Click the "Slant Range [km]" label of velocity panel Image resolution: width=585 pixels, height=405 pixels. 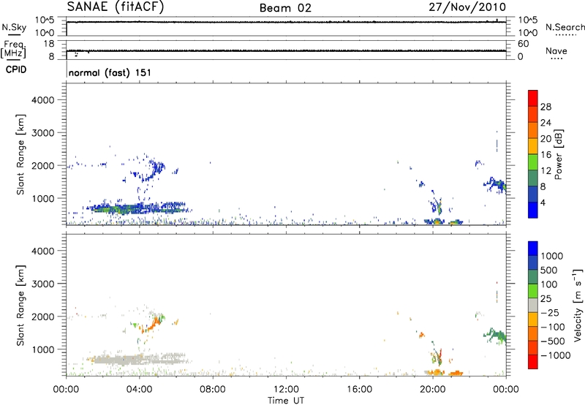pos(20,306)
